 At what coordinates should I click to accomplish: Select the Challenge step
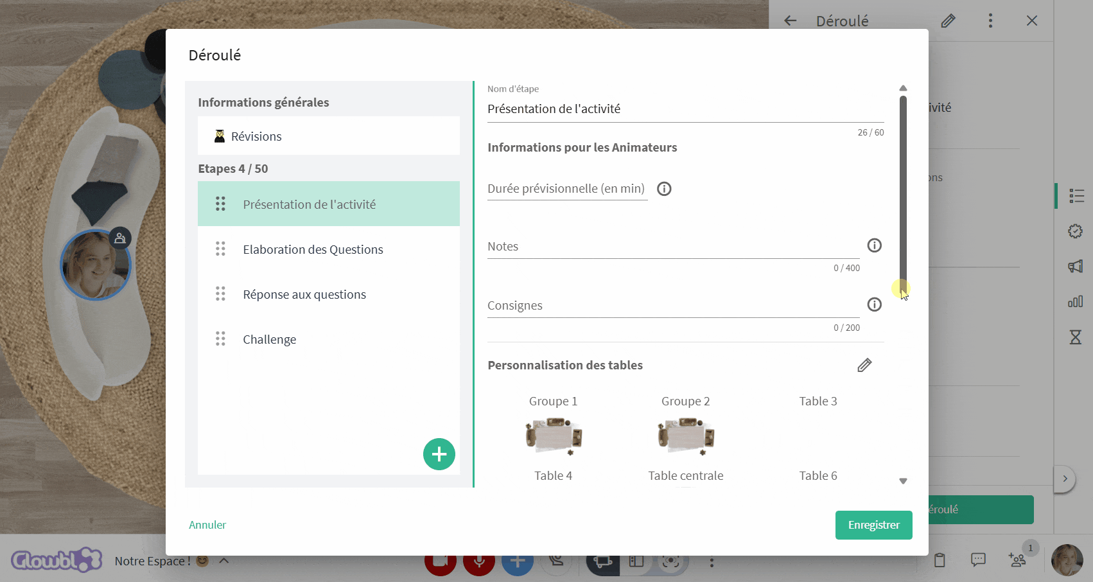(x=329, y=339)
